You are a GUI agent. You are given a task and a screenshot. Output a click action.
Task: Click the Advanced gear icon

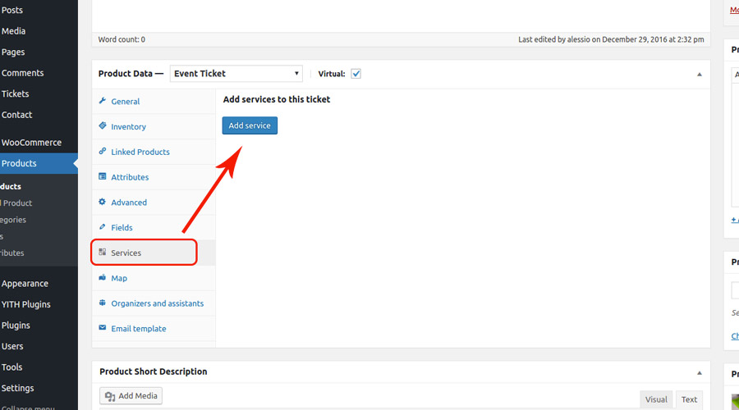coord(103,202)
